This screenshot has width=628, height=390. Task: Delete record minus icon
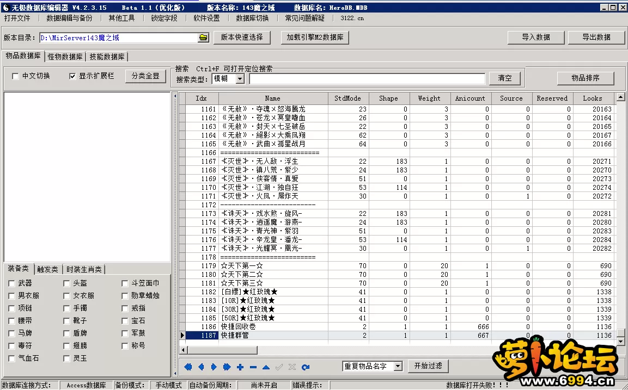tap(253, 367)
